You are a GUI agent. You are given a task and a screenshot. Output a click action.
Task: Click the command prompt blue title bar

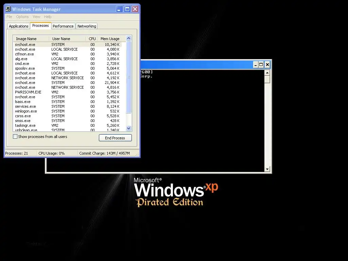(196, 65)
